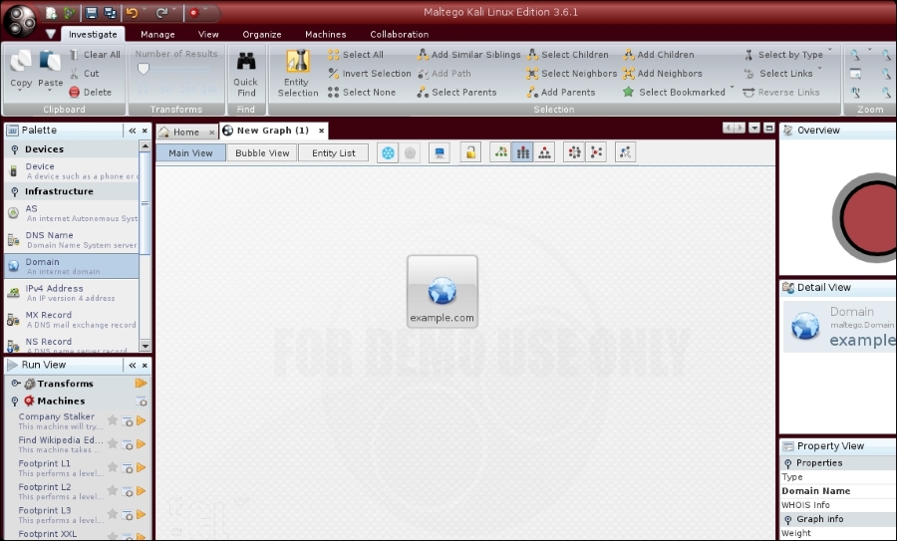
Task: Collapse the Infrastructure palette category
Action: (x=15, y=191)
